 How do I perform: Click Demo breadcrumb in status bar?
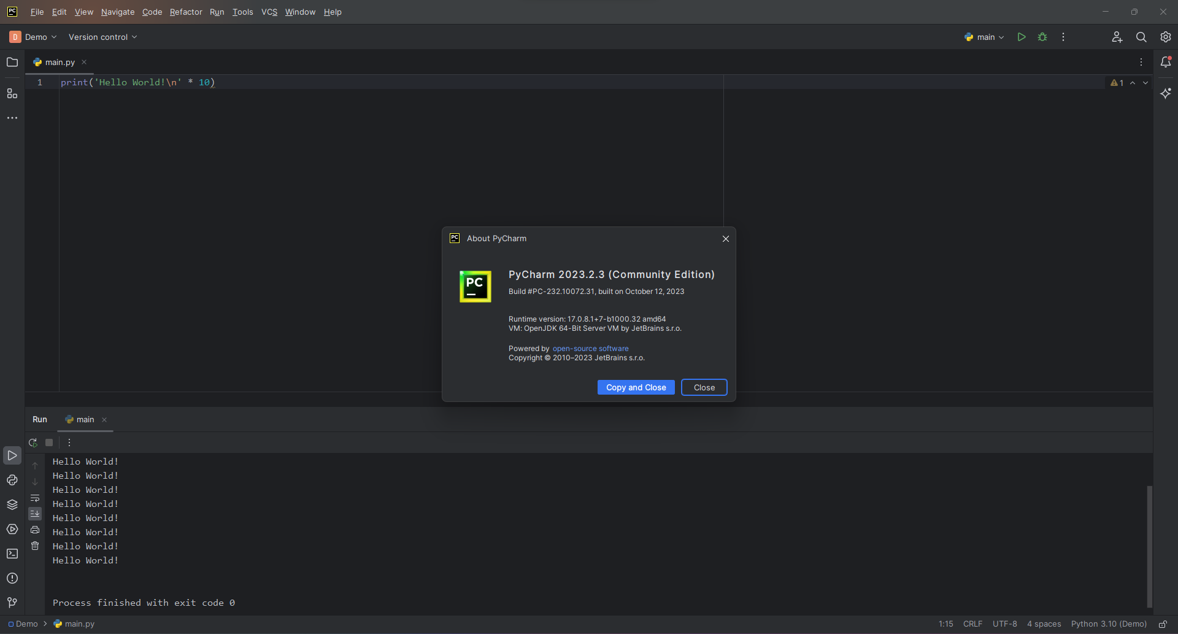[x=23, y=624]
